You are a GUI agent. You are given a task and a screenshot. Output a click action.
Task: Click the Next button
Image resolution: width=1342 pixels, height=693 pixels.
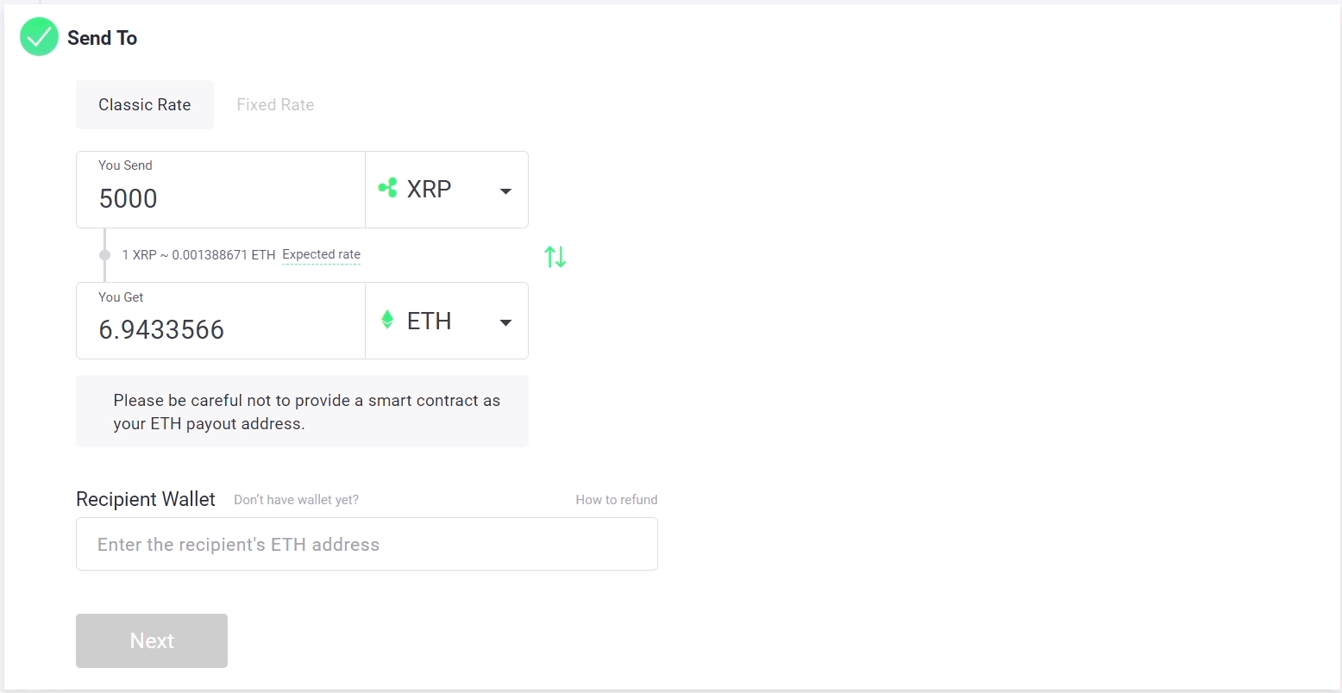[x=152, y=640]
